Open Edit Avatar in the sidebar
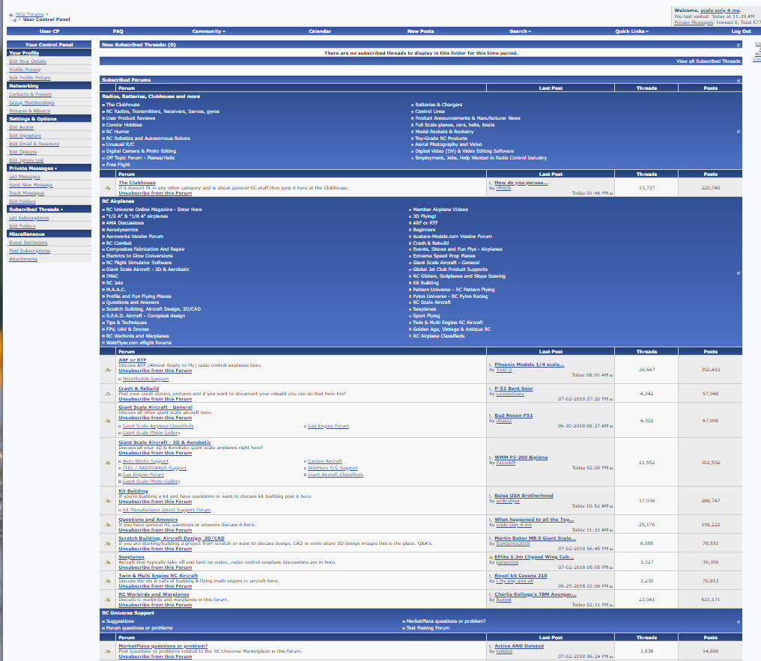Screen dimensions: 761x661 [x=22, y=127]
